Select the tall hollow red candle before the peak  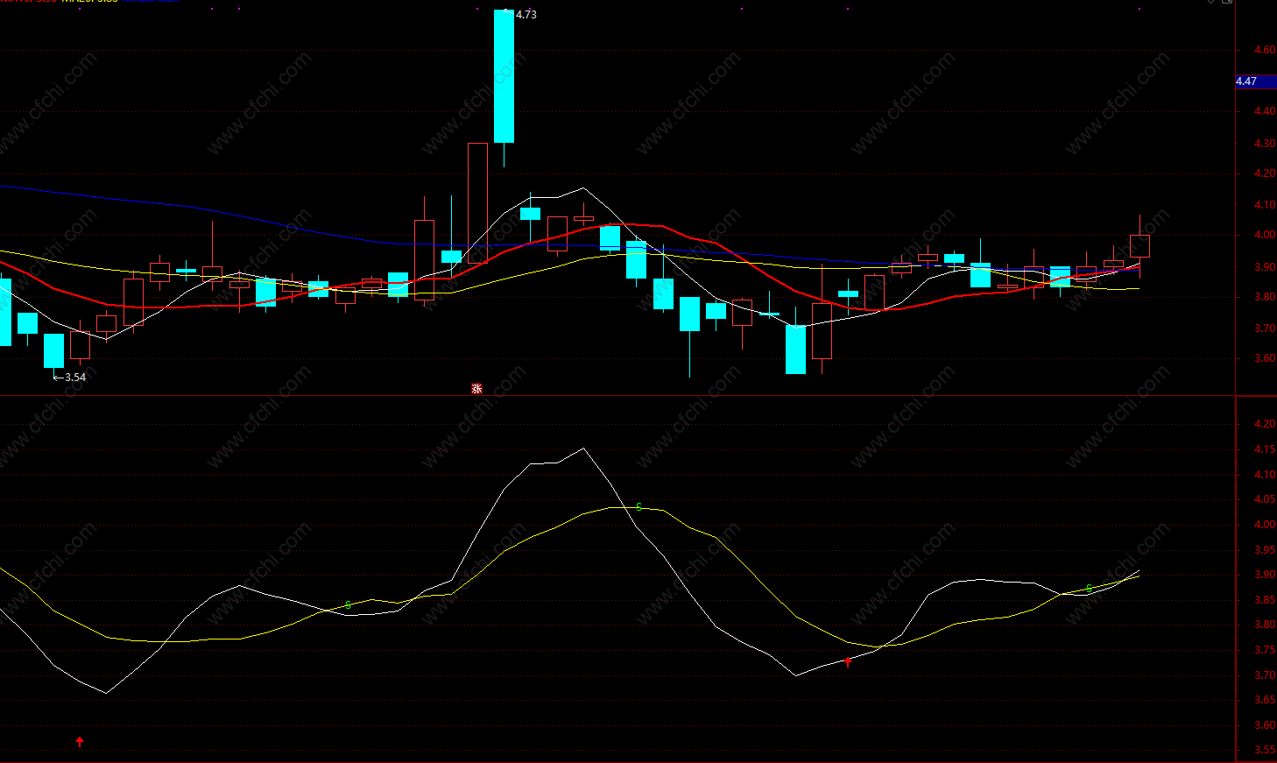point(477,203)
